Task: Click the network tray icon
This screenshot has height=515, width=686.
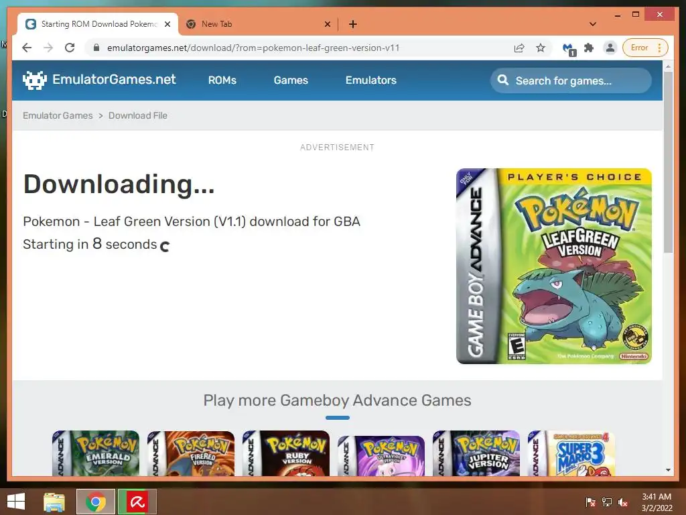Action: click(607, 502)
